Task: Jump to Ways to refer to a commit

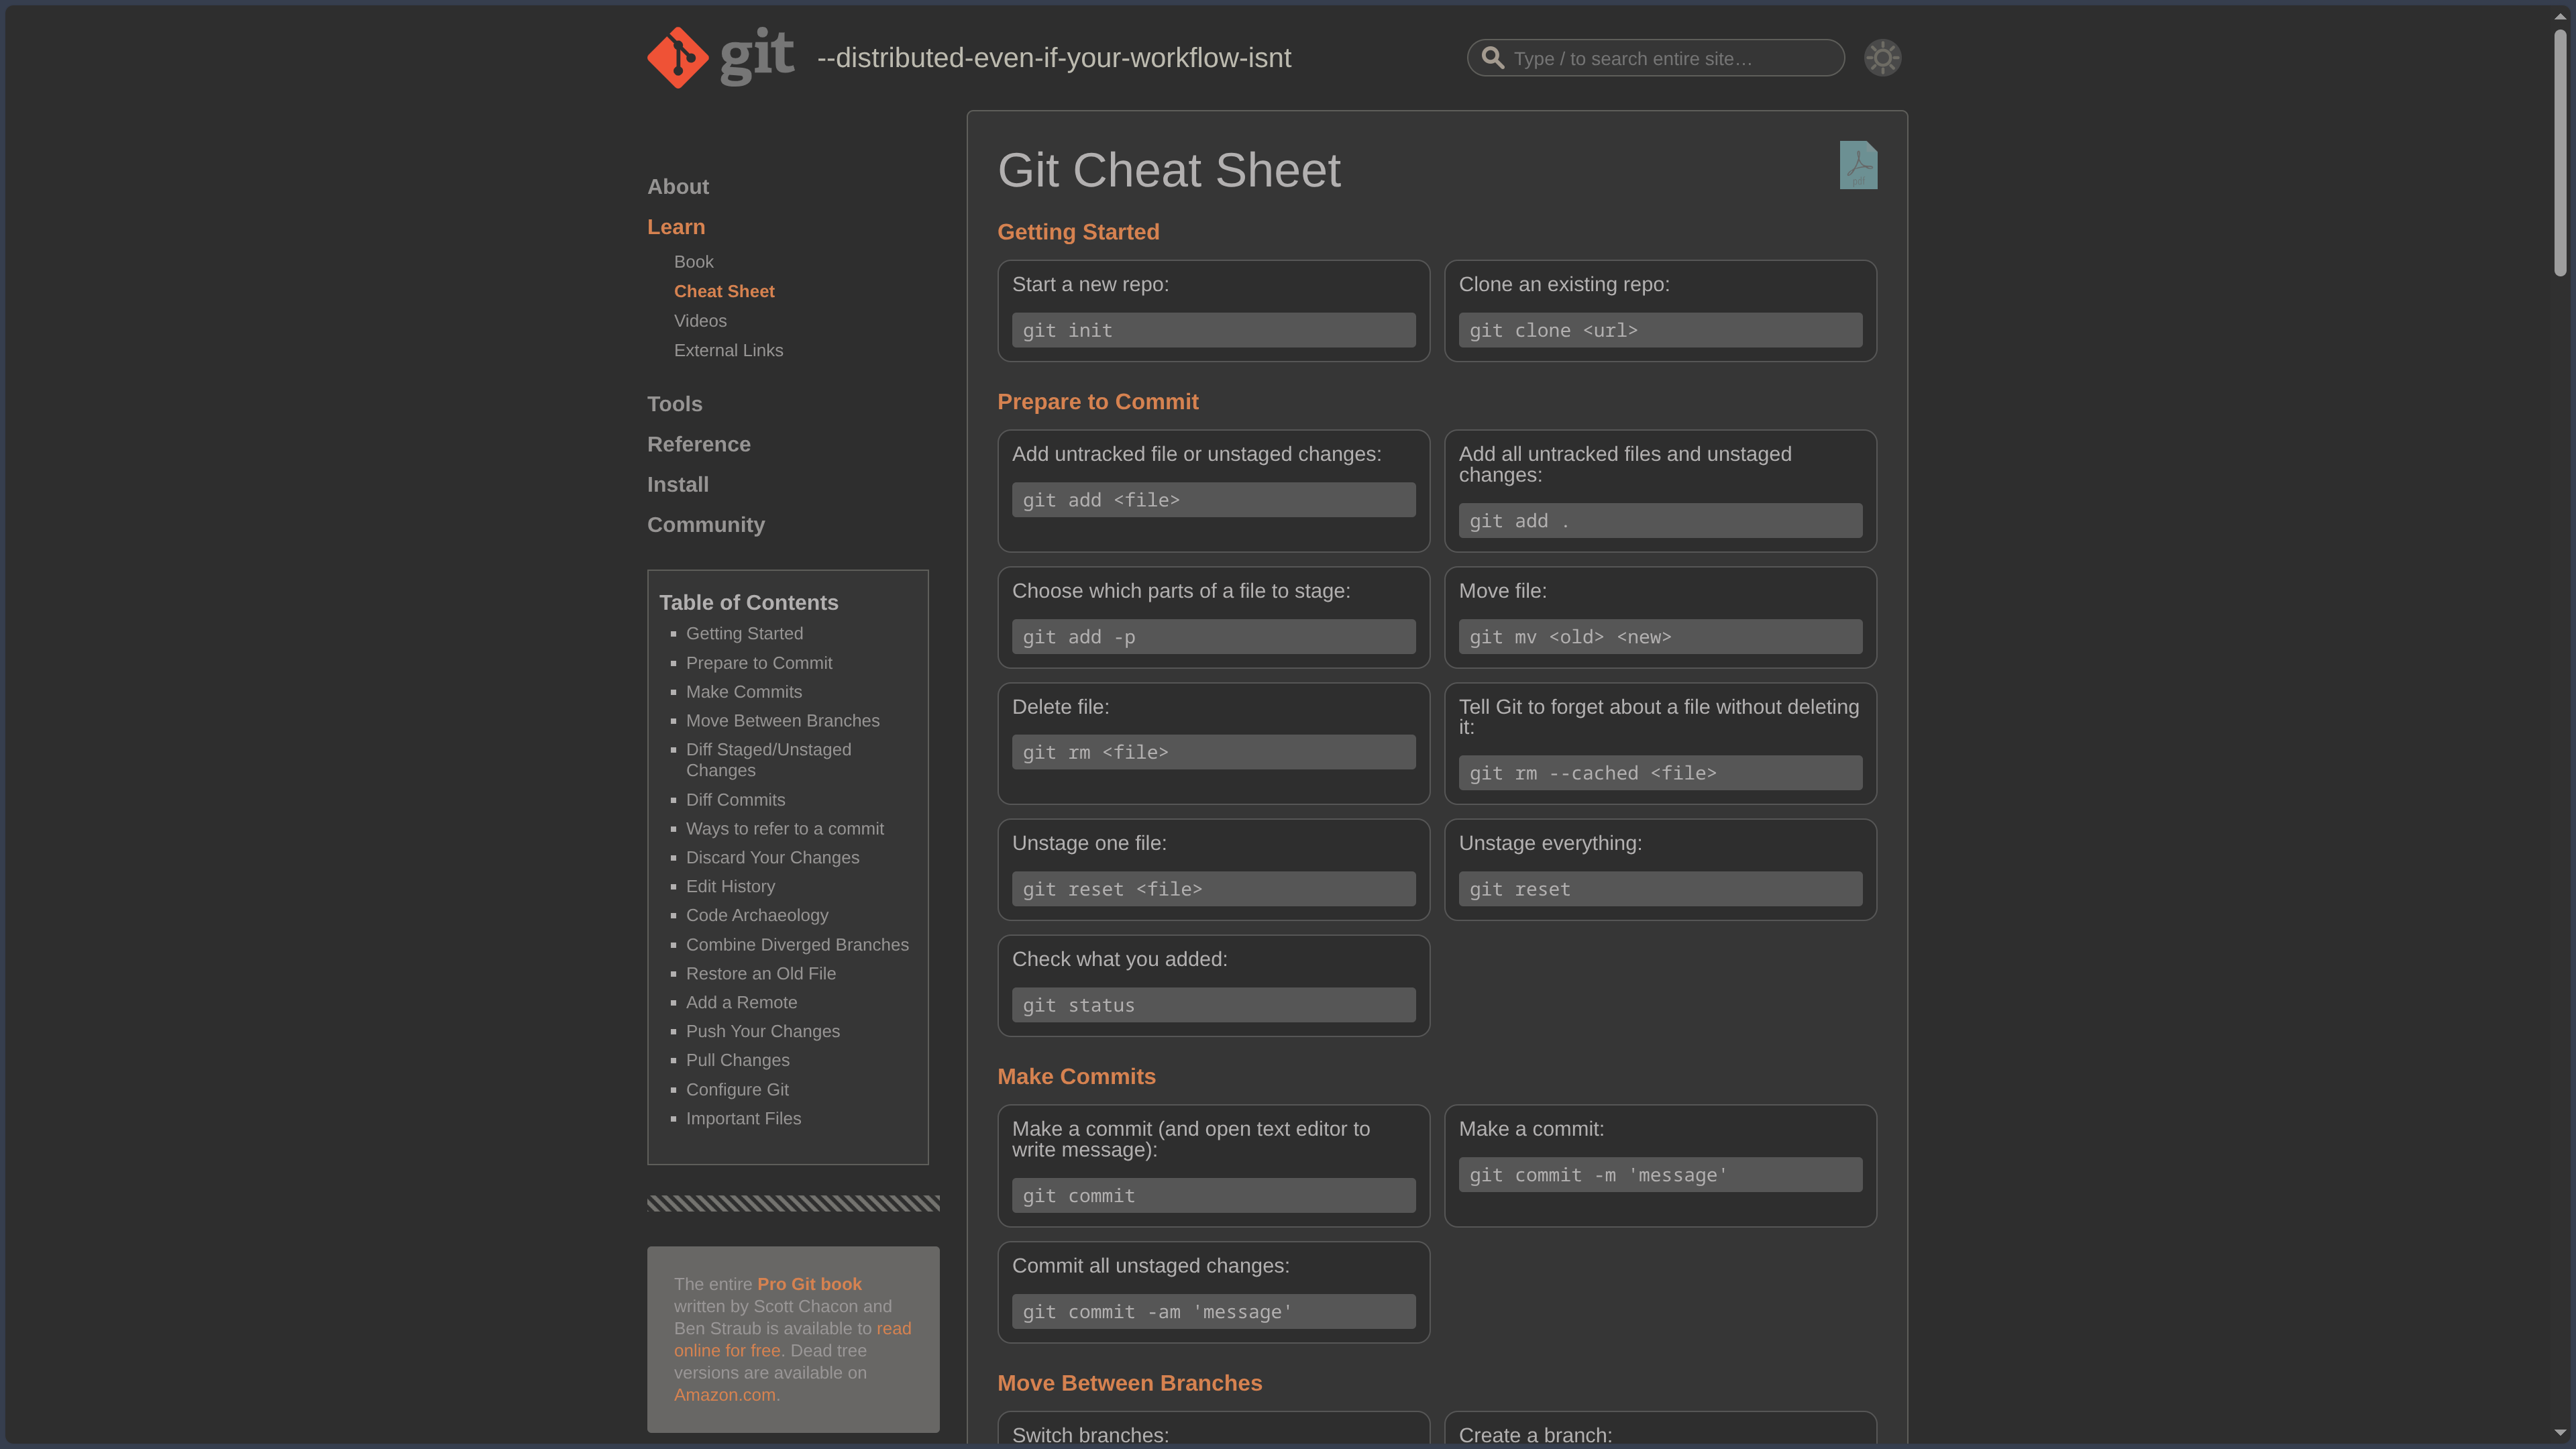Action: tap(785, 829)
